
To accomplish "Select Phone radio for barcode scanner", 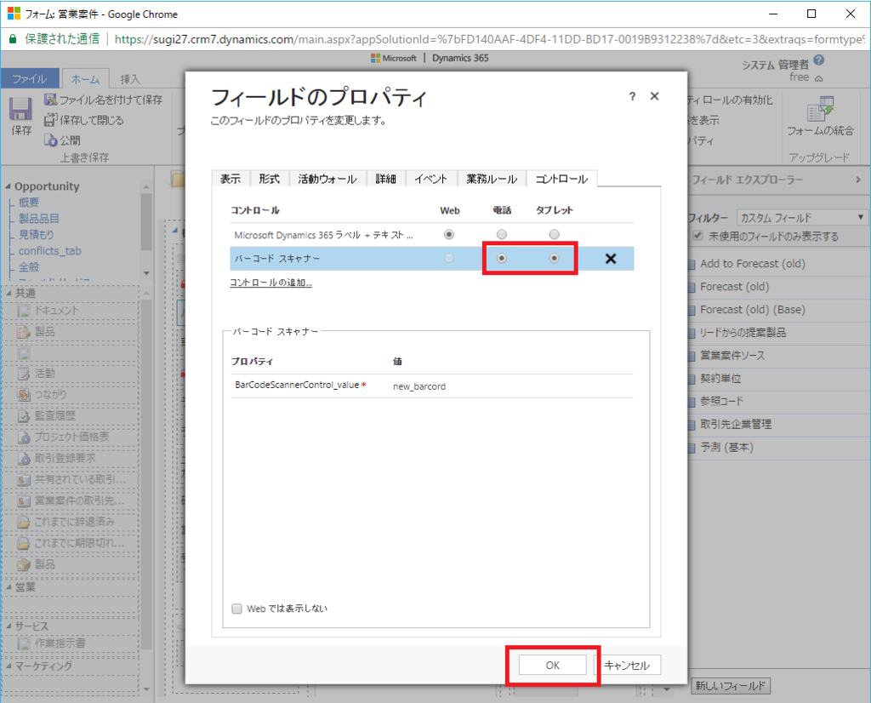I will click(502, 259).
